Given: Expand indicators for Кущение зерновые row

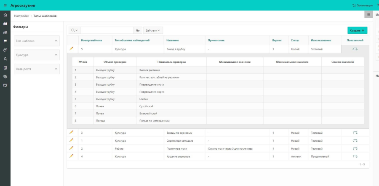Looking at the screenshot, I should pos(355,156).
